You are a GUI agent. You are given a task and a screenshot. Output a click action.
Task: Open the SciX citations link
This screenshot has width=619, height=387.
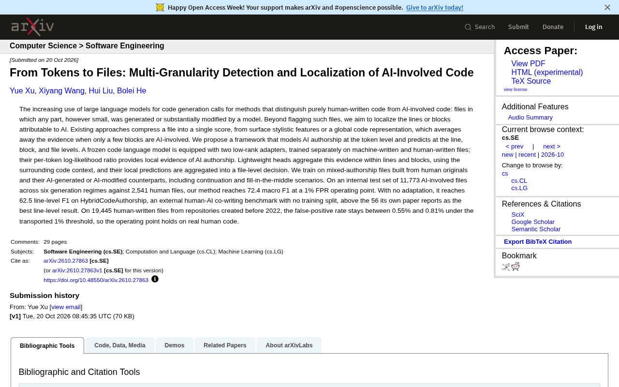pyautogui.click(x=518, y=215)
